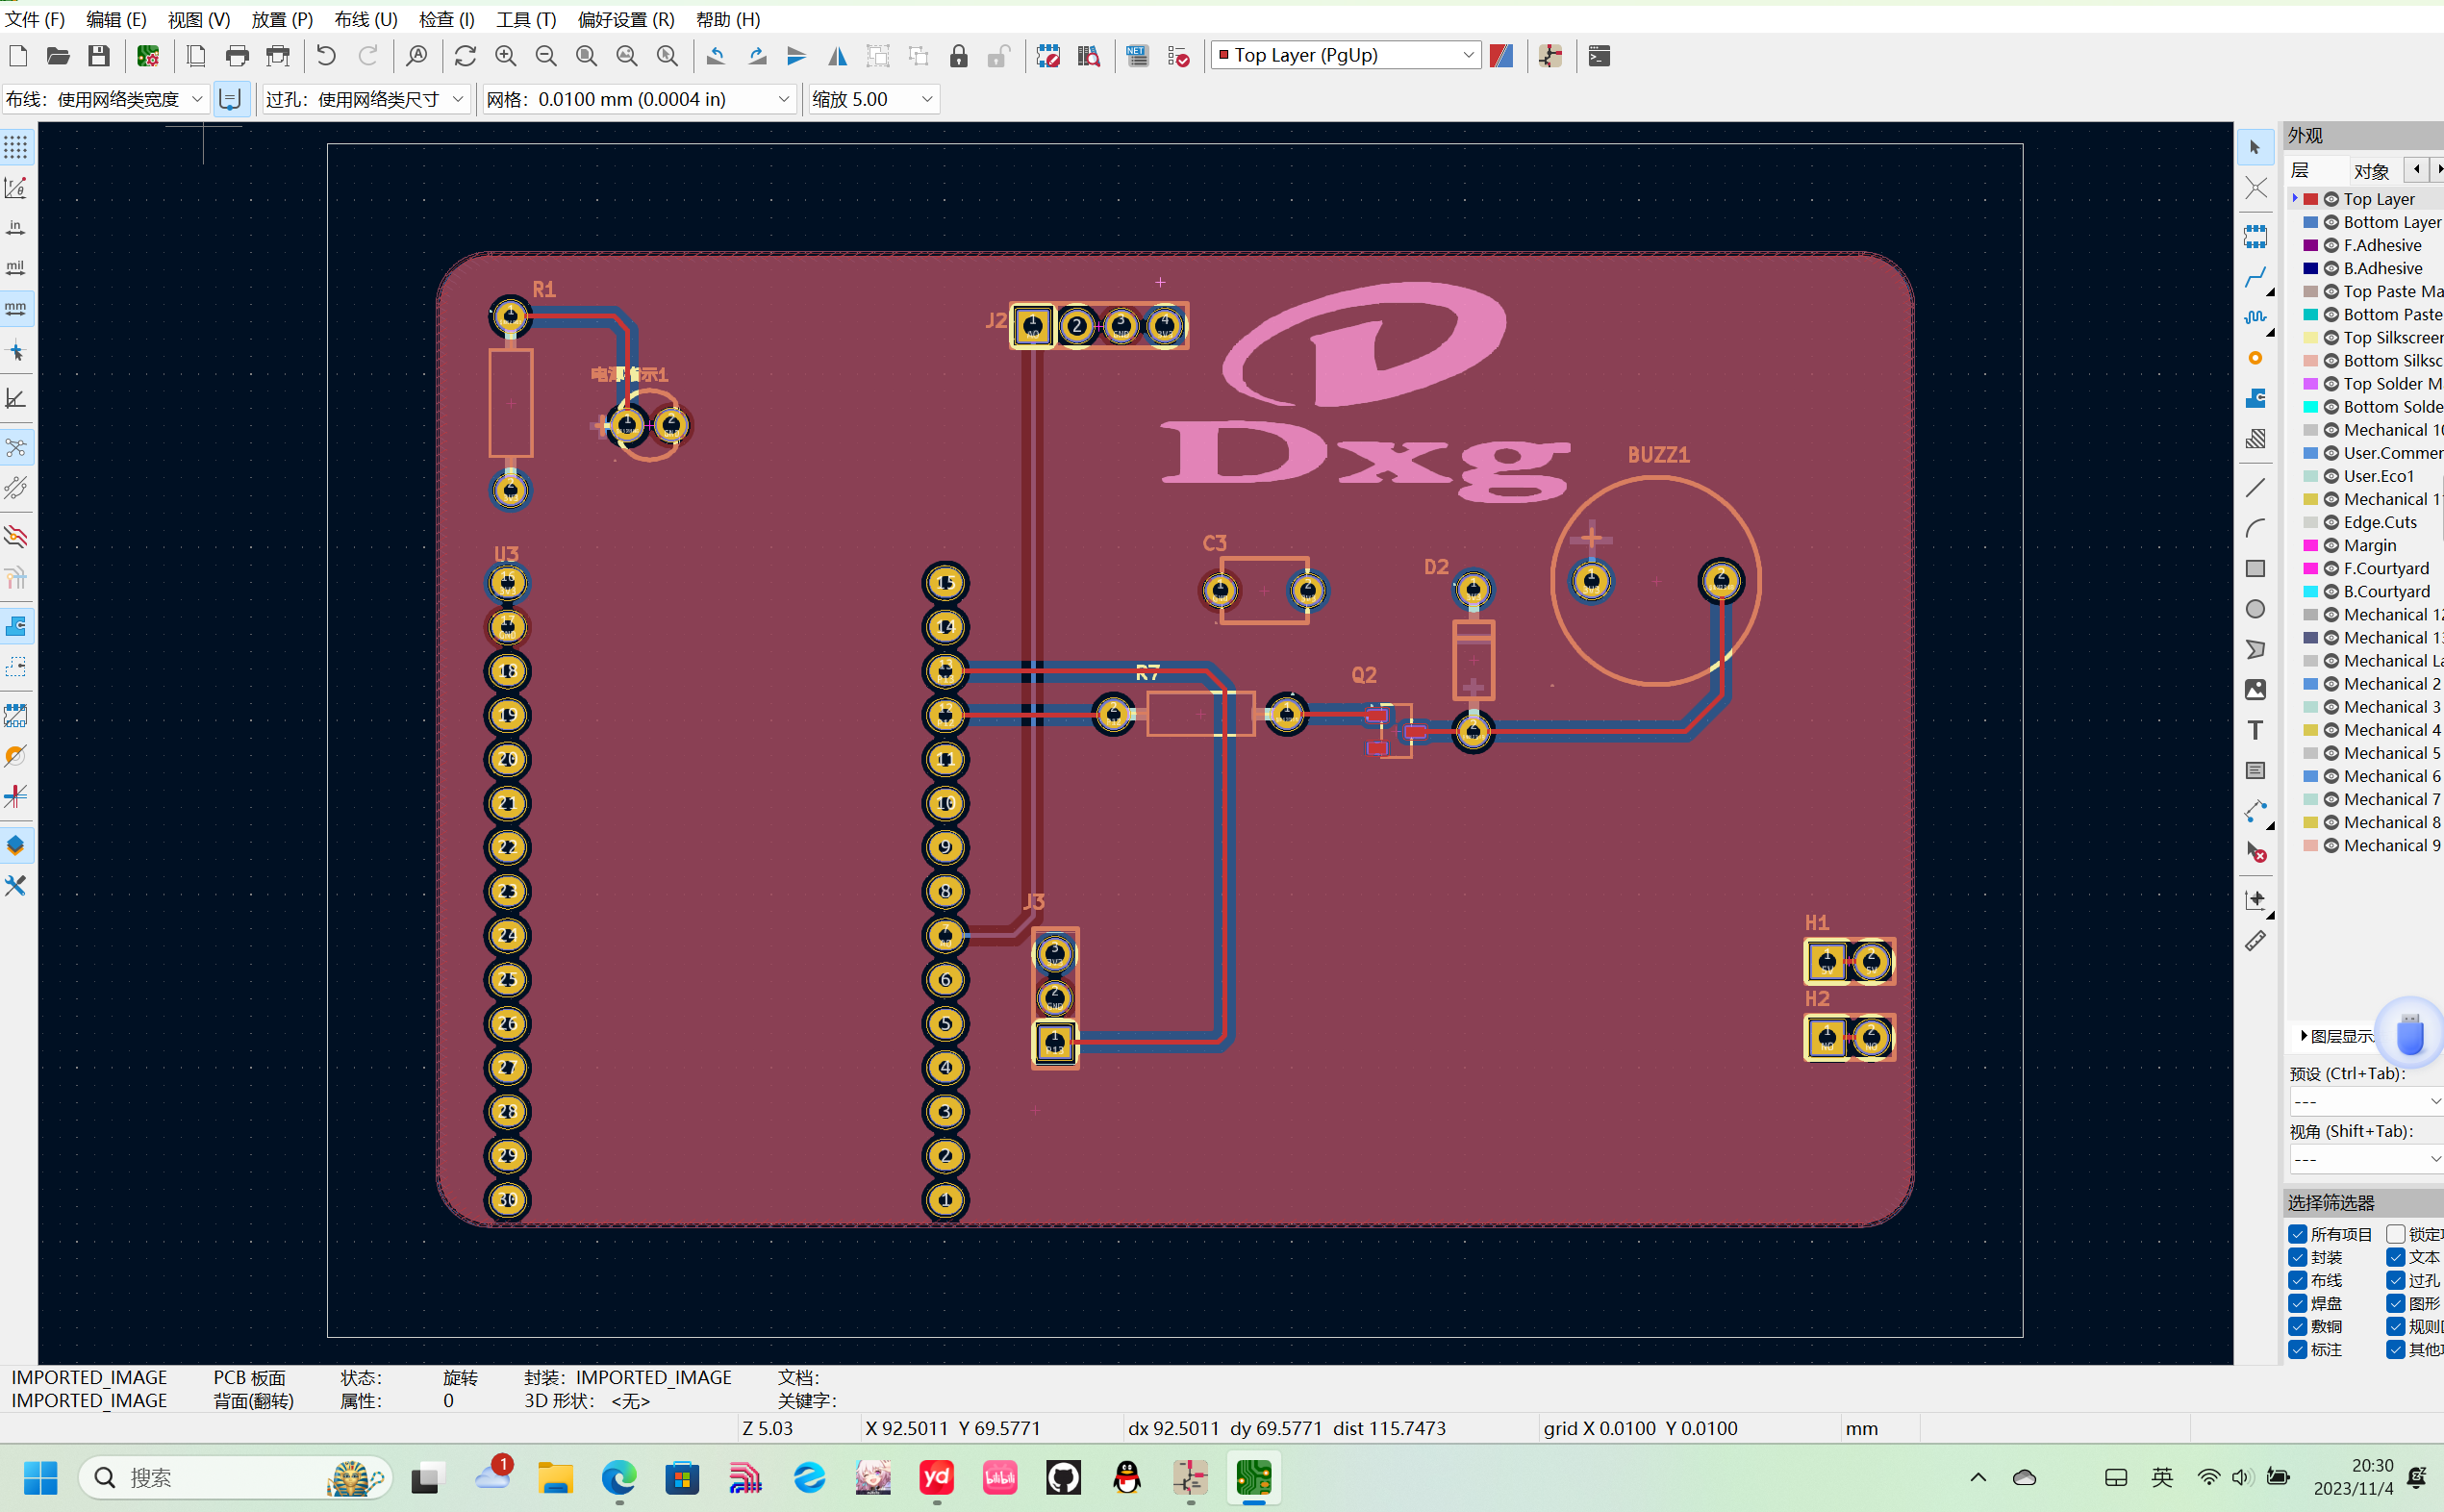Image resolution: width=2444 pixels, height=1512 pixels.
Task: Click the Bottom Layer blue color swatch
Action: tap(2311, 222)
